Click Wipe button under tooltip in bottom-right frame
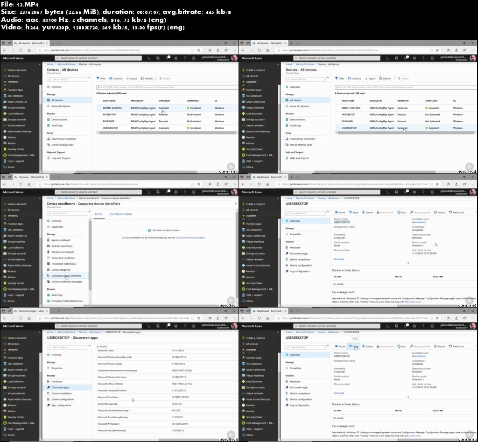This screenshot has height=442, width=478. tap(354, 346)
